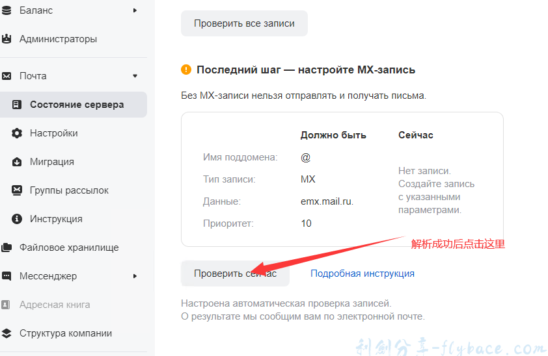Expand the Баланс submenu arrow
This screenshot has height=356, width=548.
135,10
